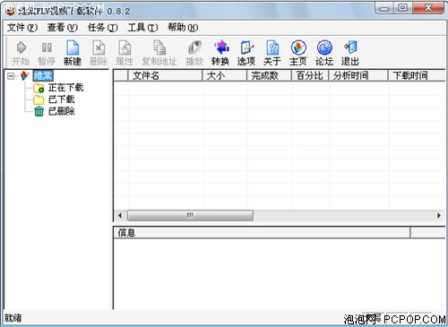Open the 文件(F) menu
The width and height of the screenshot is (448, 327).
tap(22, 28)
